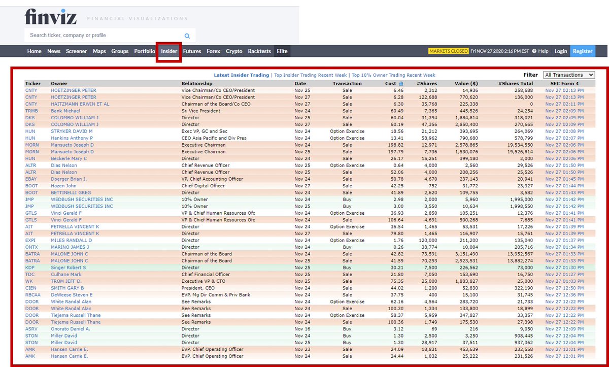This screenshot has height=367, width=609.
Task: Open the TDC ticker link
Action: point(30,275)
